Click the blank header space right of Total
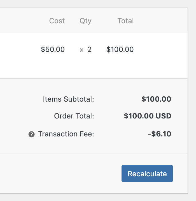Screen dimensions: 196x201 [x=162, y=21]
